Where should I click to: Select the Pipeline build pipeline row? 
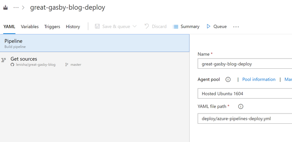pyautogui.click(x=95, y=43)
